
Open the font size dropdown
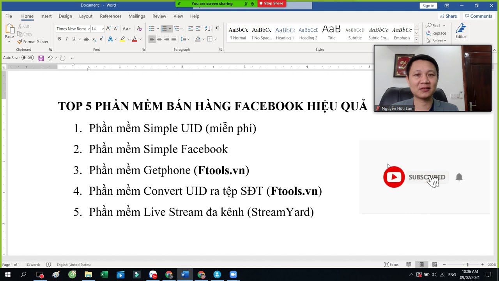(103, 29)
